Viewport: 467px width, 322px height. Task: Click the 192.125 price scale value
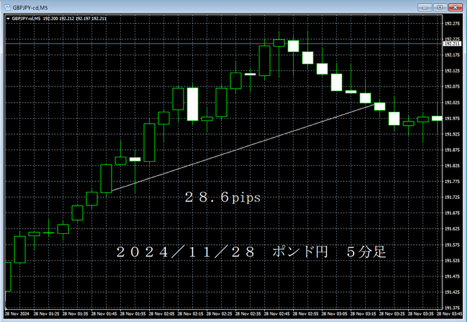pyautogui.click(x=452, y=71)
